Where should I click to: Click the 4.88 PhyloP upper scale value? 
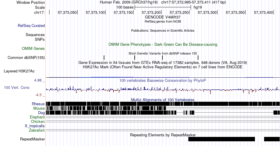coord(38,80)
